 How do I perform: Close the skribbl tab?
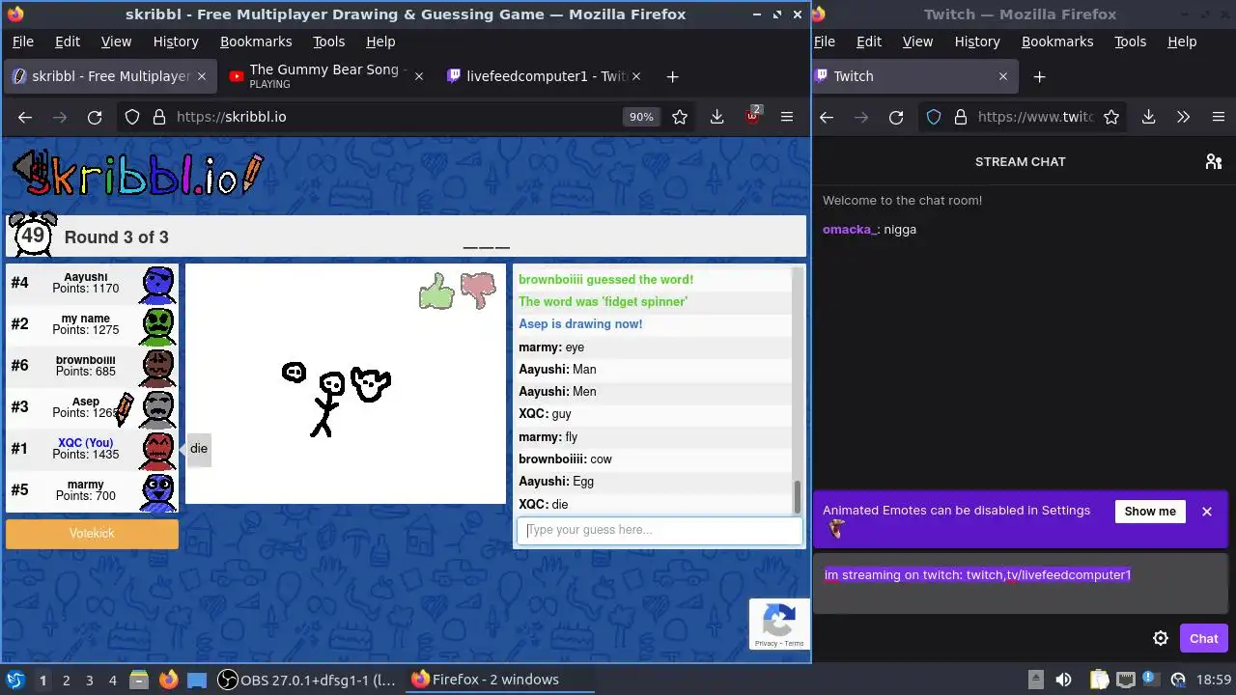click(201, 76)
